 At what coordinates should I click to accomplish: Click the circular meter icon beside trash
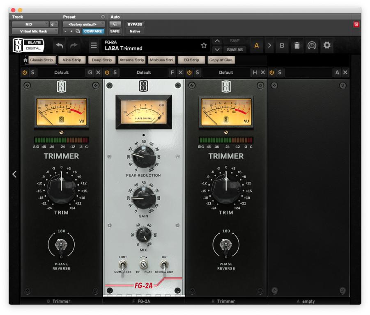point(312,45)
